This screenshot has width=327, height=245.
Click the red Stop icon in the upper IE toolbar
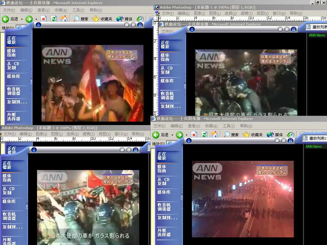(x=43, y=19)
